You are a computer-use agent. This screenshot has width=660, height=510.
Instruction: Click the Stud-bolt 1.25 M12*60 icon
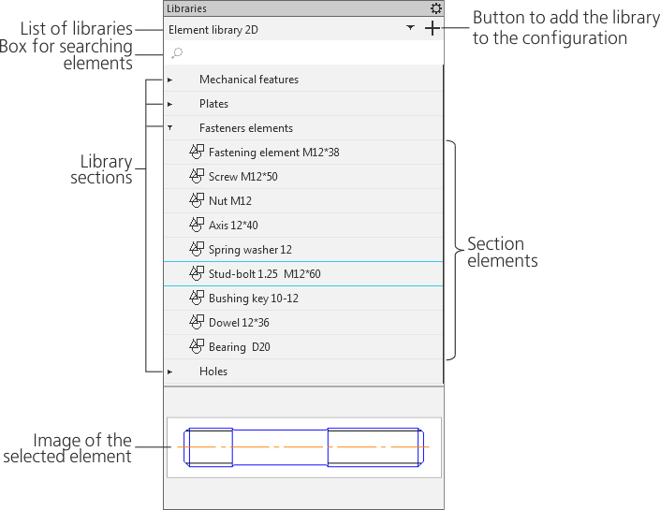pyautogui.click(x=197, y=273)
